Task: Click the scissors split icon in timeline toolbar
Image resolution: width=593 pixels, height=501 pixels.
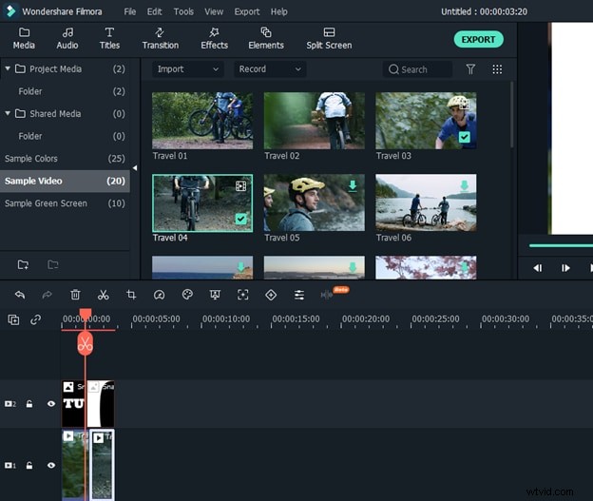Action: [103, 296]
